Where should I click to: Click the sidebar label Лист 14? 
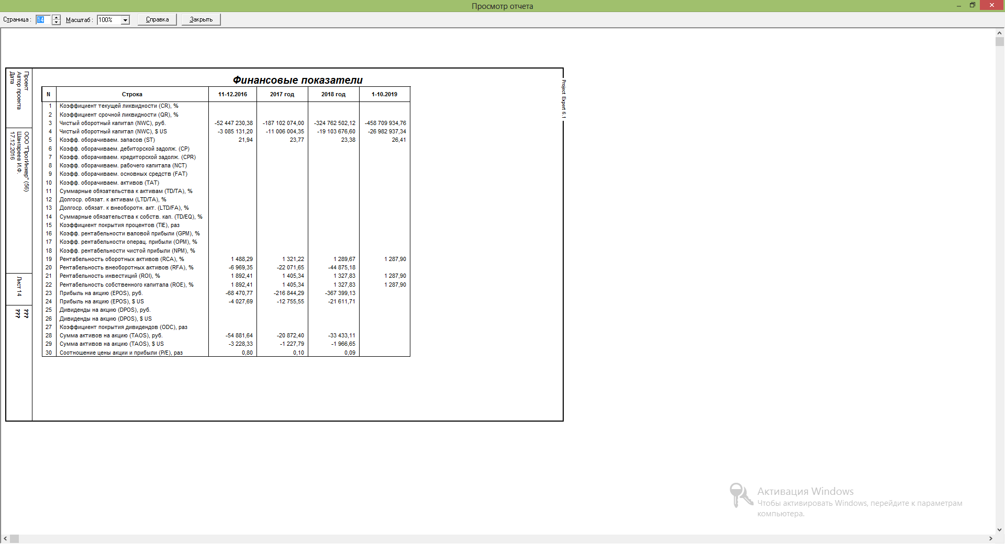point(19,286)
